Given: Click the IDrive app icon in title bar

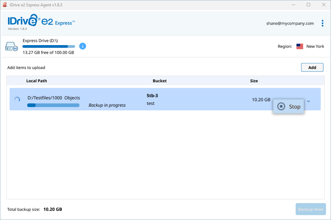Looking at the screenshot, I should (x=5, y=5).
